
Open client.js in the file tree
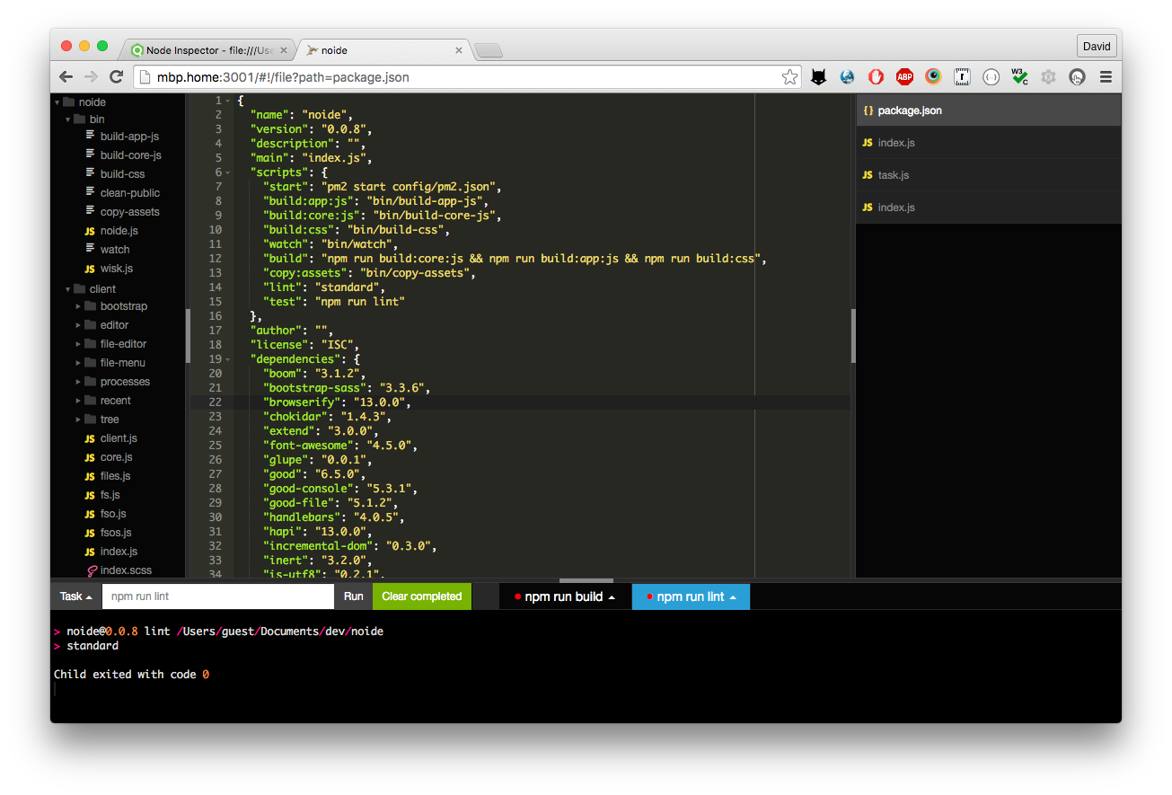(x=119, y=438)
